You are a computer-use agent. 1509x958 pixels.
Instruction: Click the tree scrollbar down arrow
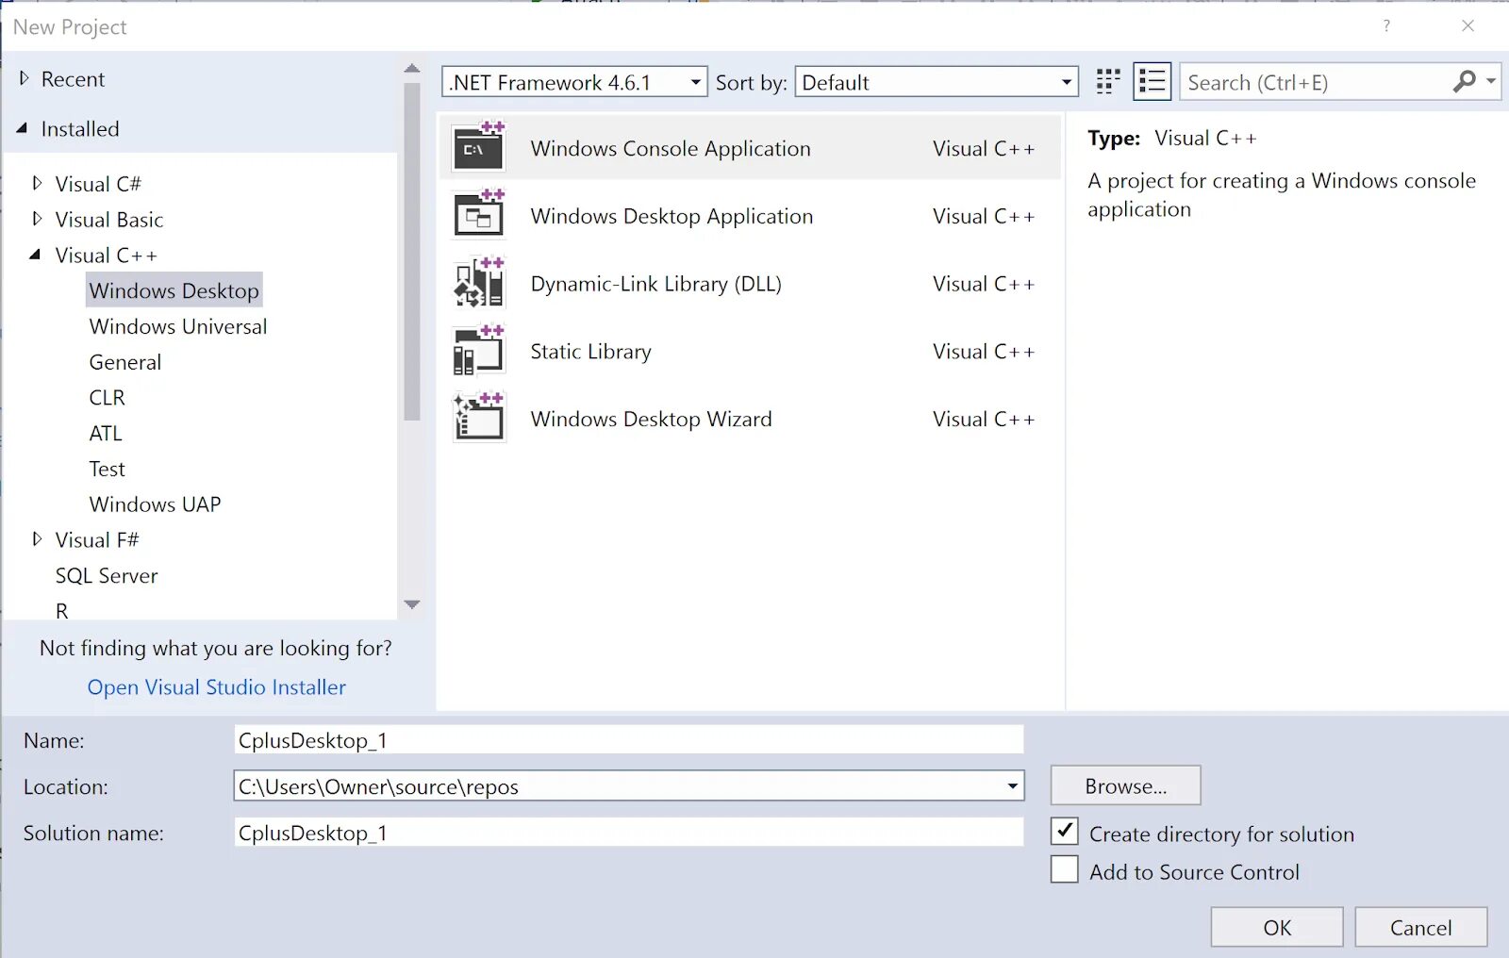[412, 604]
